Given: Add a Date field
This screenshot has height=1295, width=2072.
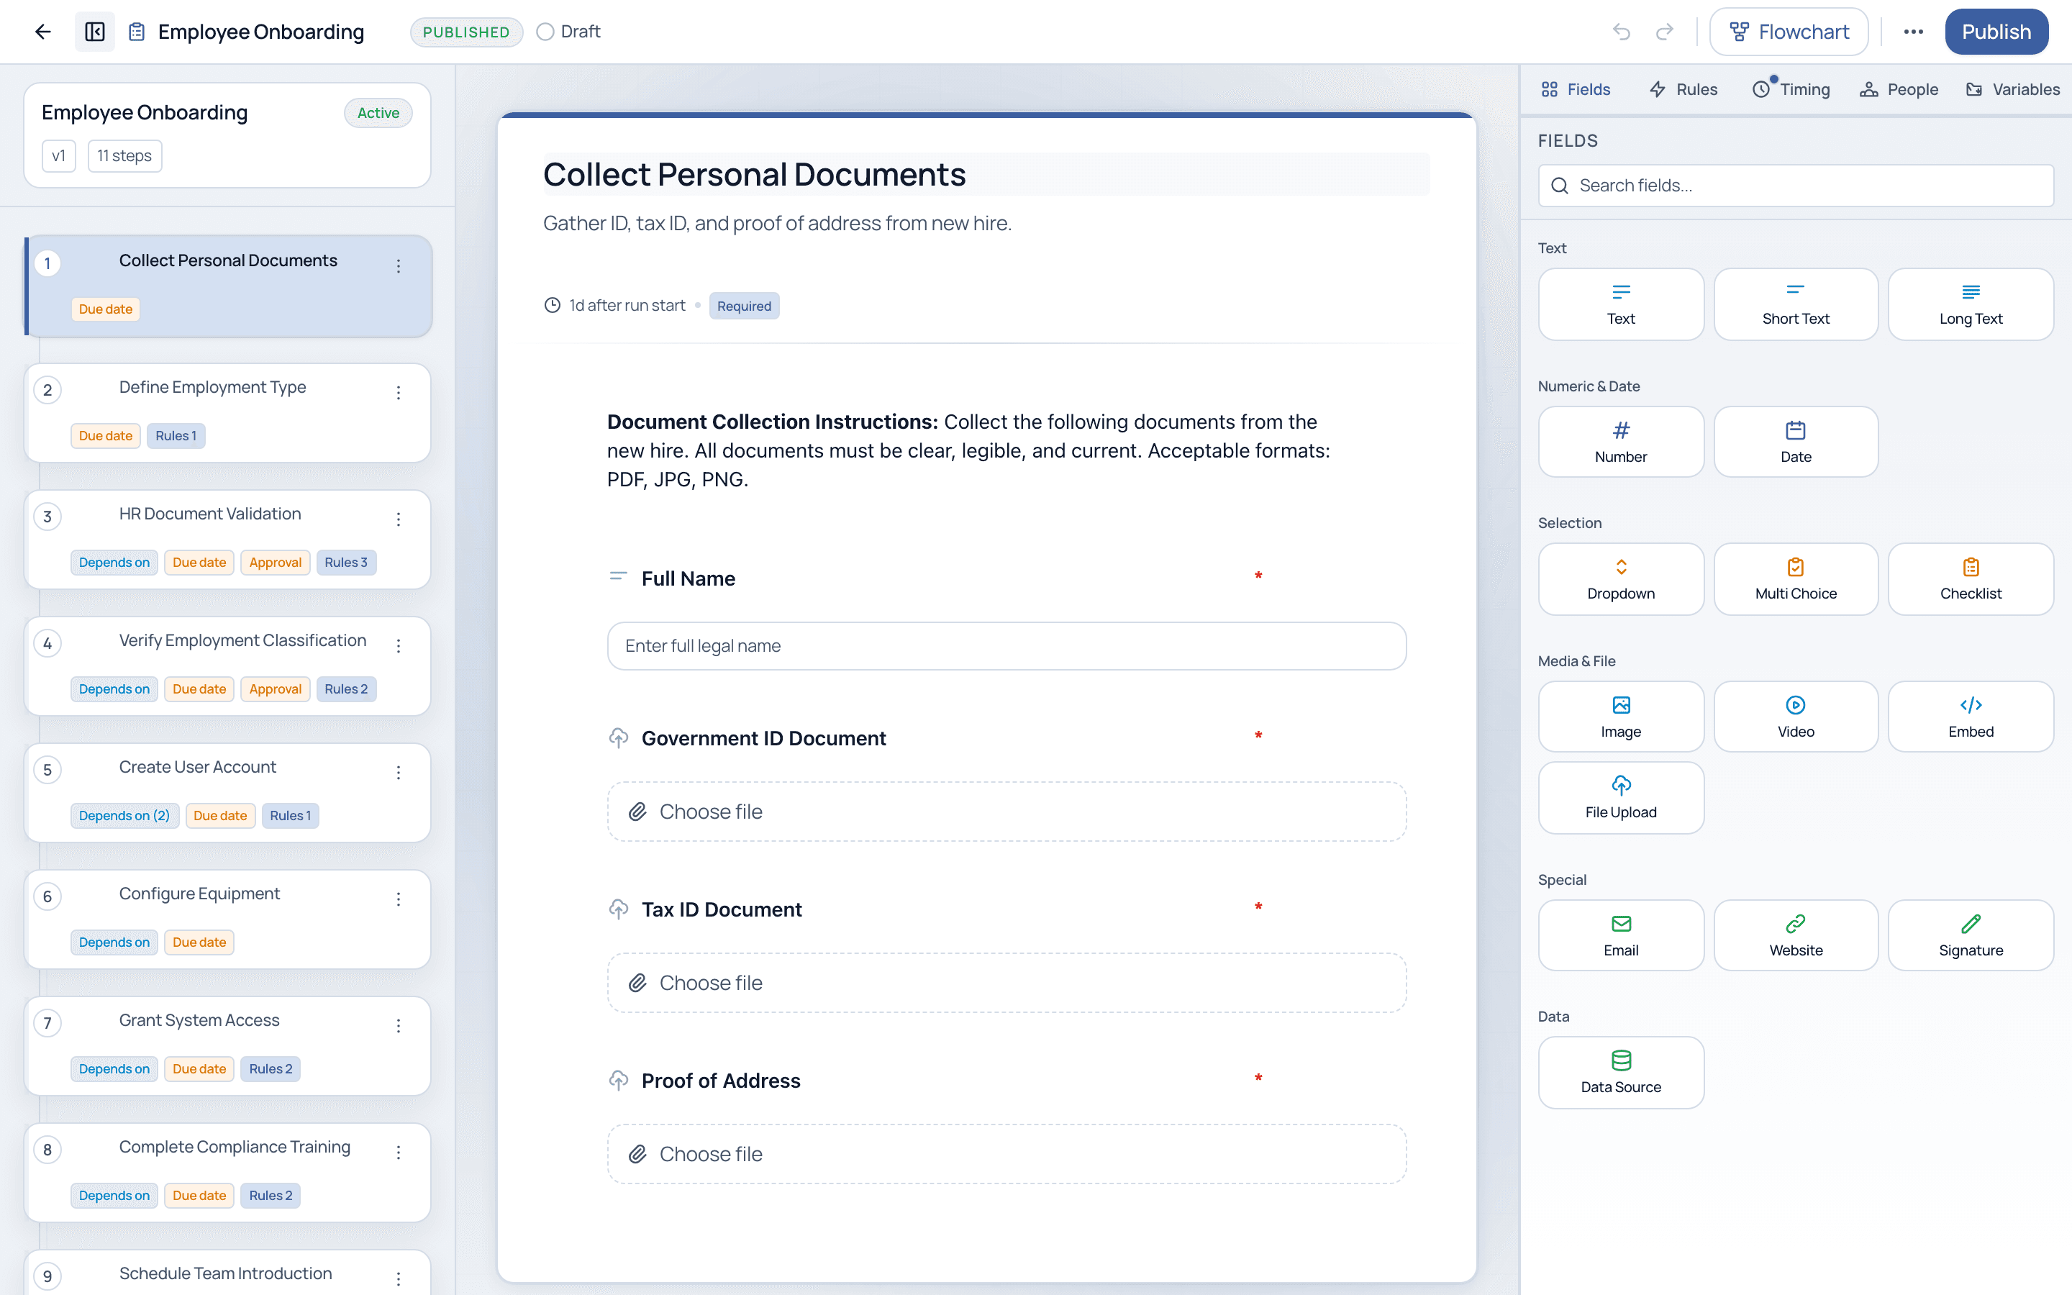Looking at the screenshot, I should coord(1796,442).
